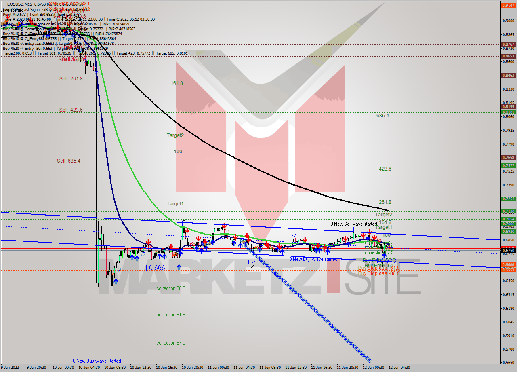Click the Sell 261.8 label
517x372 pixels.
pyautogui.click(x=71, y=79)
